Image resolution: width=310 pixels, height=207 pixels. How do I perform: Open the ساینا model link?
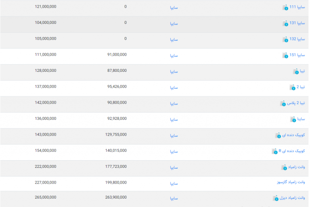(x=301, y=119)
